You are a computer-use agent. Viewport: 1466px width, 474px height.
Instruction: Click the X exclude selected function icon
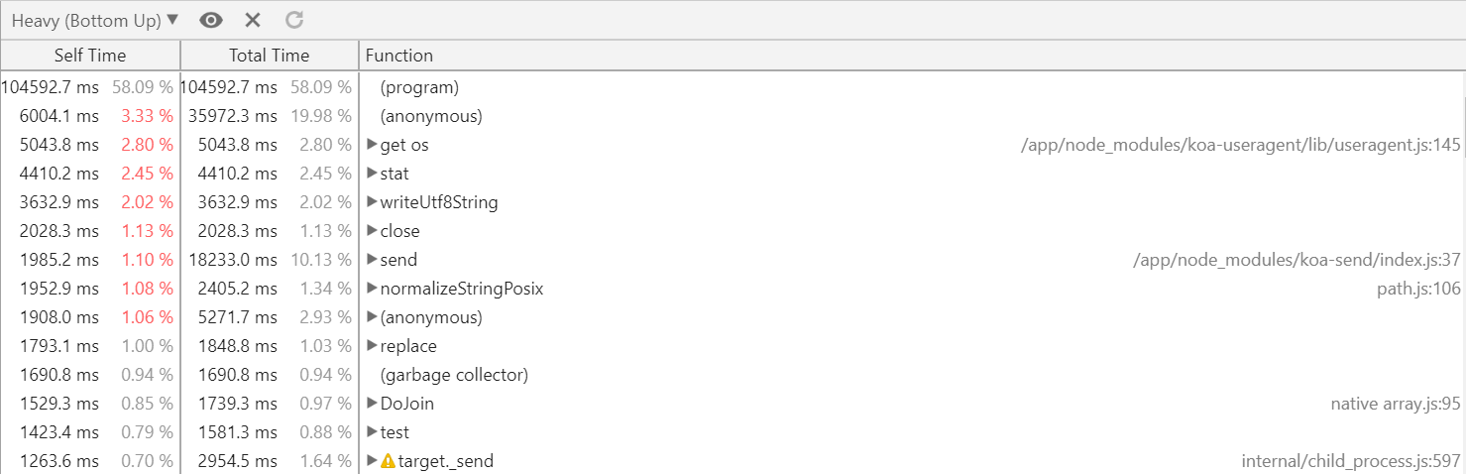253,20
